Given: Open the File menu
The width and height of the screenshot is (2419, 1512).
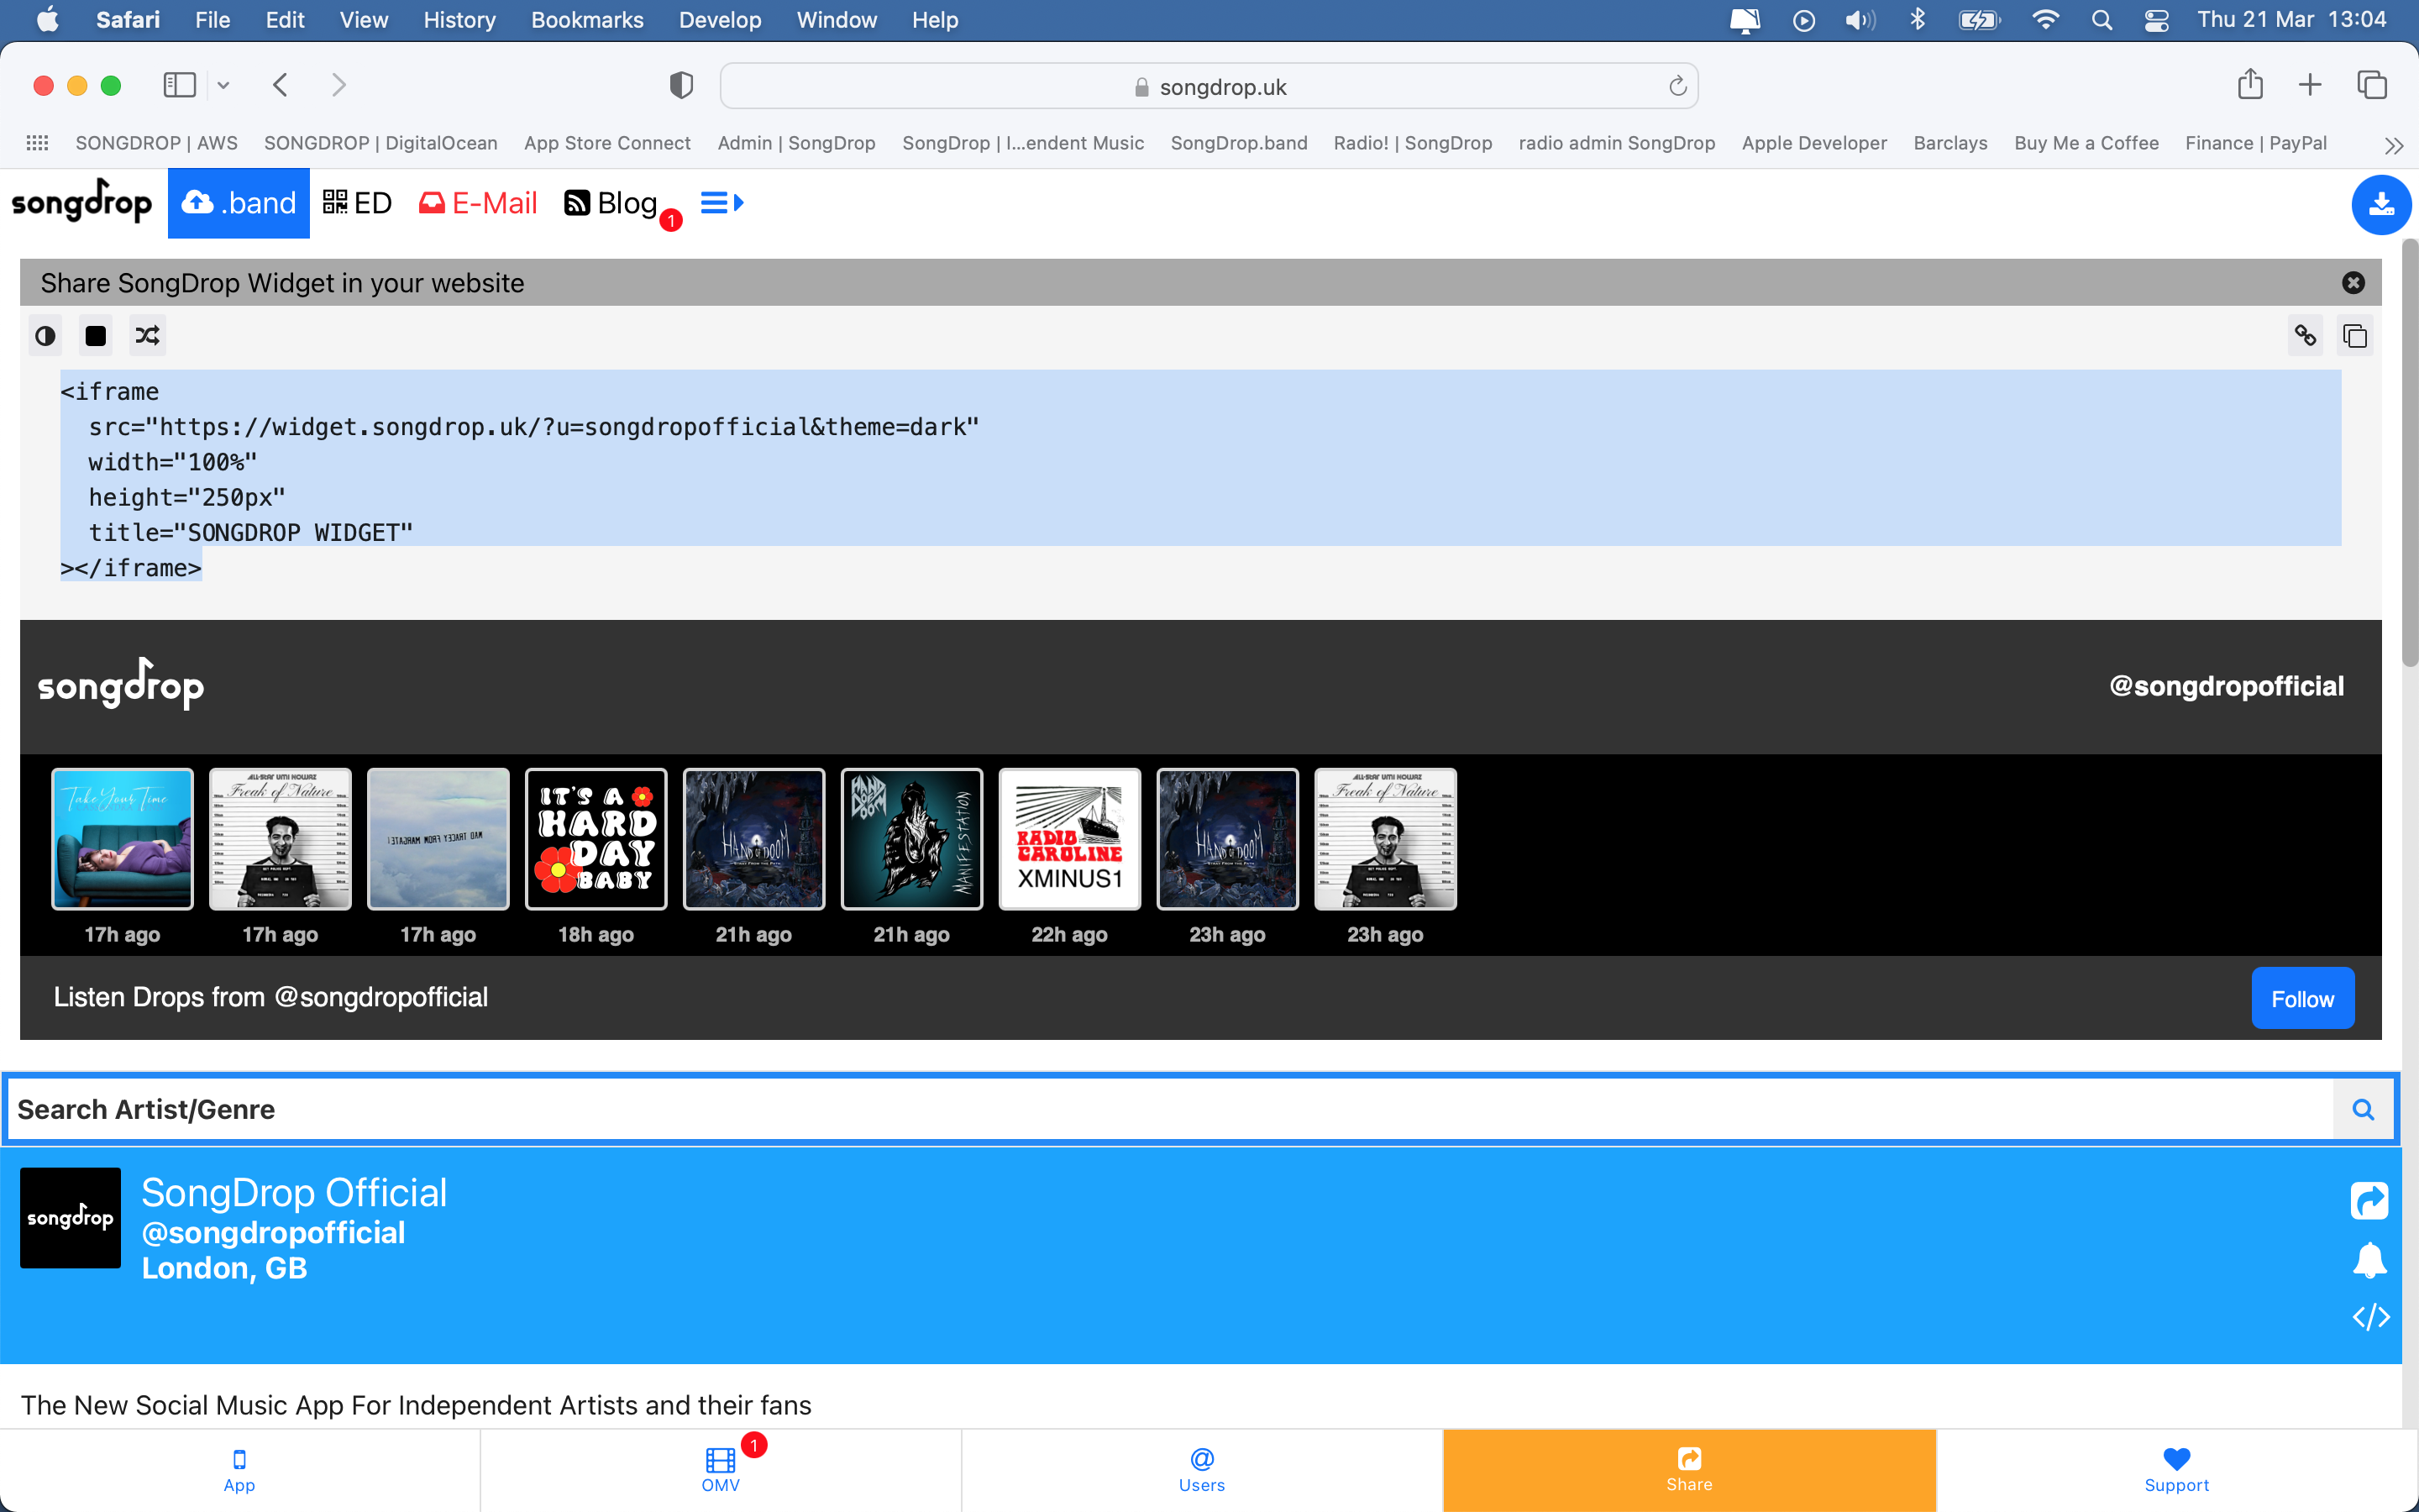Looking at the screenshot, I should (212, 20).
